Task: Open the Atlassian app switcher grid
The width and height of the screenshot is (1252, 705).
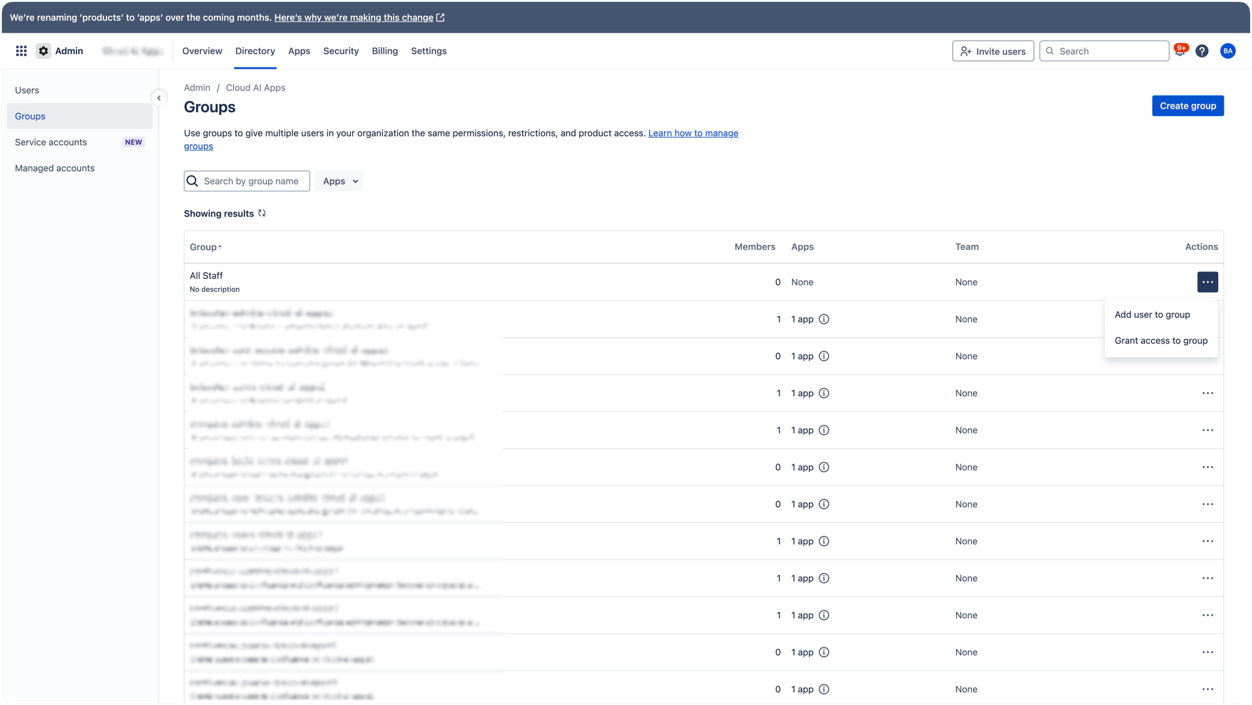Action: tap(21, 50)
